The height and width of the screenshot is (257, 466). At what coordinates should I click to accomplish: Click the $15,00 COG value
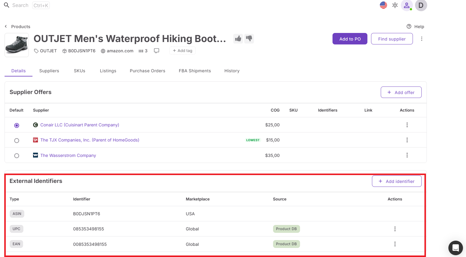pyautogui.click(x=273, y=140)
